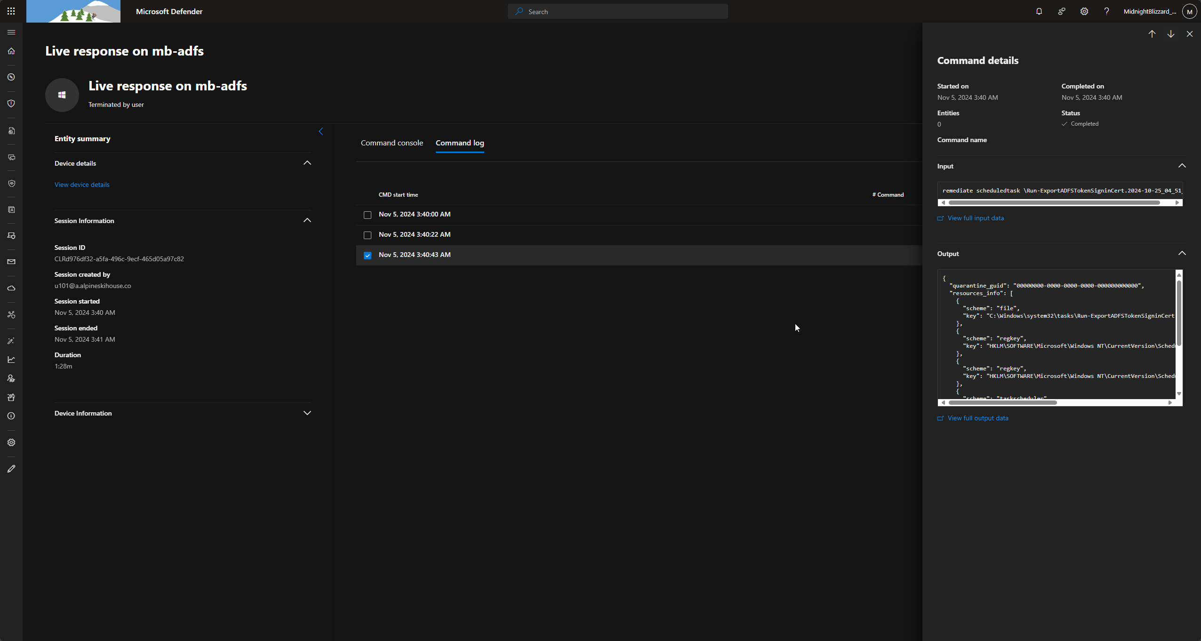The height and width of the screenshot is (641, 1201).
Task: Expand the Device Information section
Action: (306, 413)
